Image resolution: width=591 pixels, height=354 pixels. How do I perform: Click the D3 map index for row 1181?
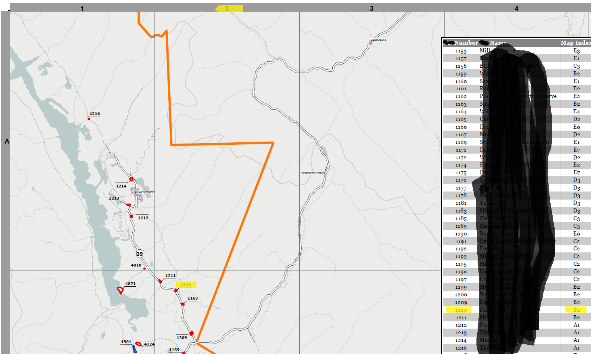point(576,203)
